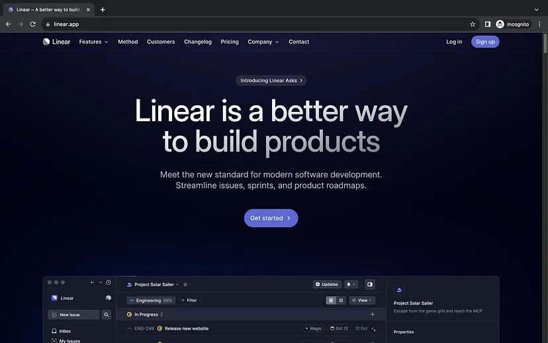Bookmark this page with the star icon
Screen dimensions: 548x343
click(x=473, y=24)
